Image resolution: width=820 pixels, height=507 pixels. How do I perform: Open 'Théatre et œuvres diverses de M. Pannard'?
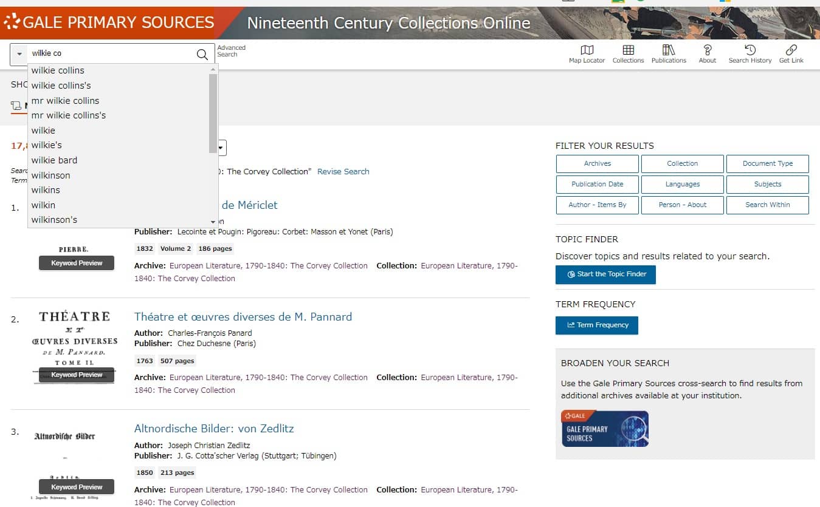point(243,317)
